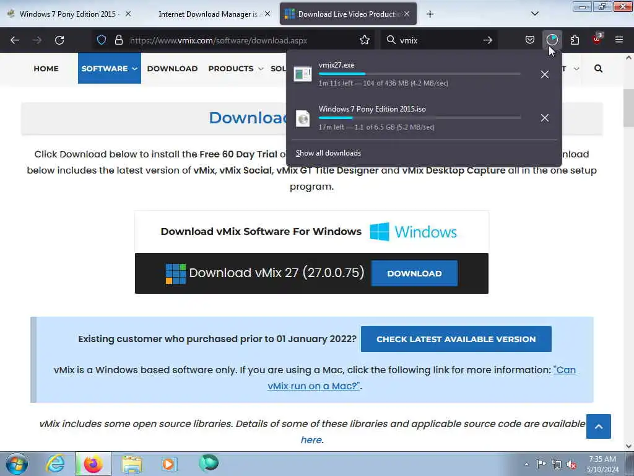Viewport: 634px width, 476px height.
Task: Reload the current vMix page
Action: [59, 40]
